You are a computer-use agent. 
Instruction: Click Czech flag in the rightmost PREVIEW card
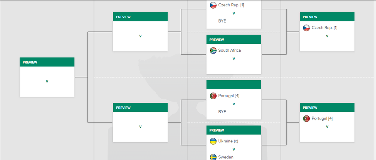pos(306,28)
